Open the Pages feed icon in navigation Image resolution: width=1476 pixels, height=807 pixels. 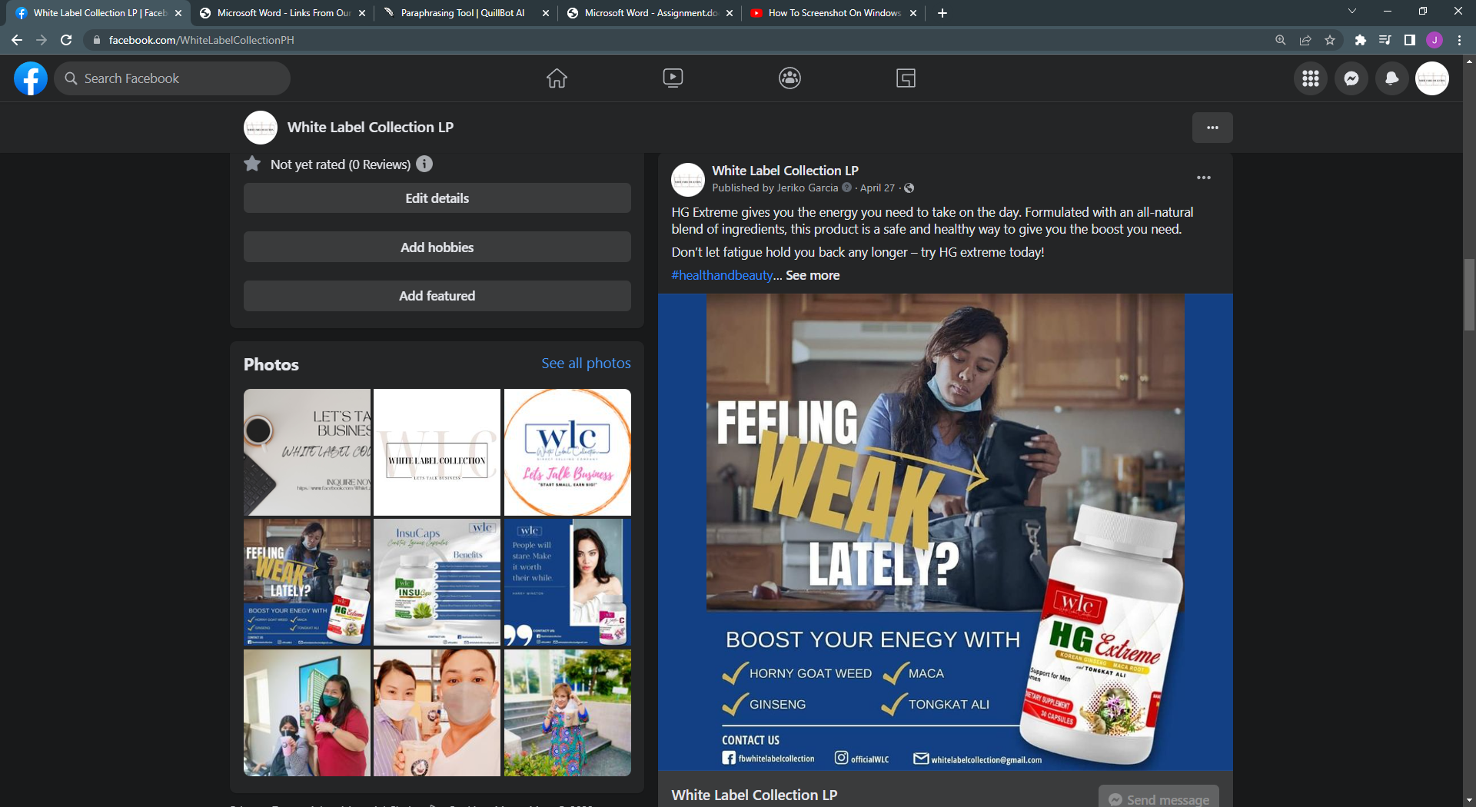click(906, 78)
